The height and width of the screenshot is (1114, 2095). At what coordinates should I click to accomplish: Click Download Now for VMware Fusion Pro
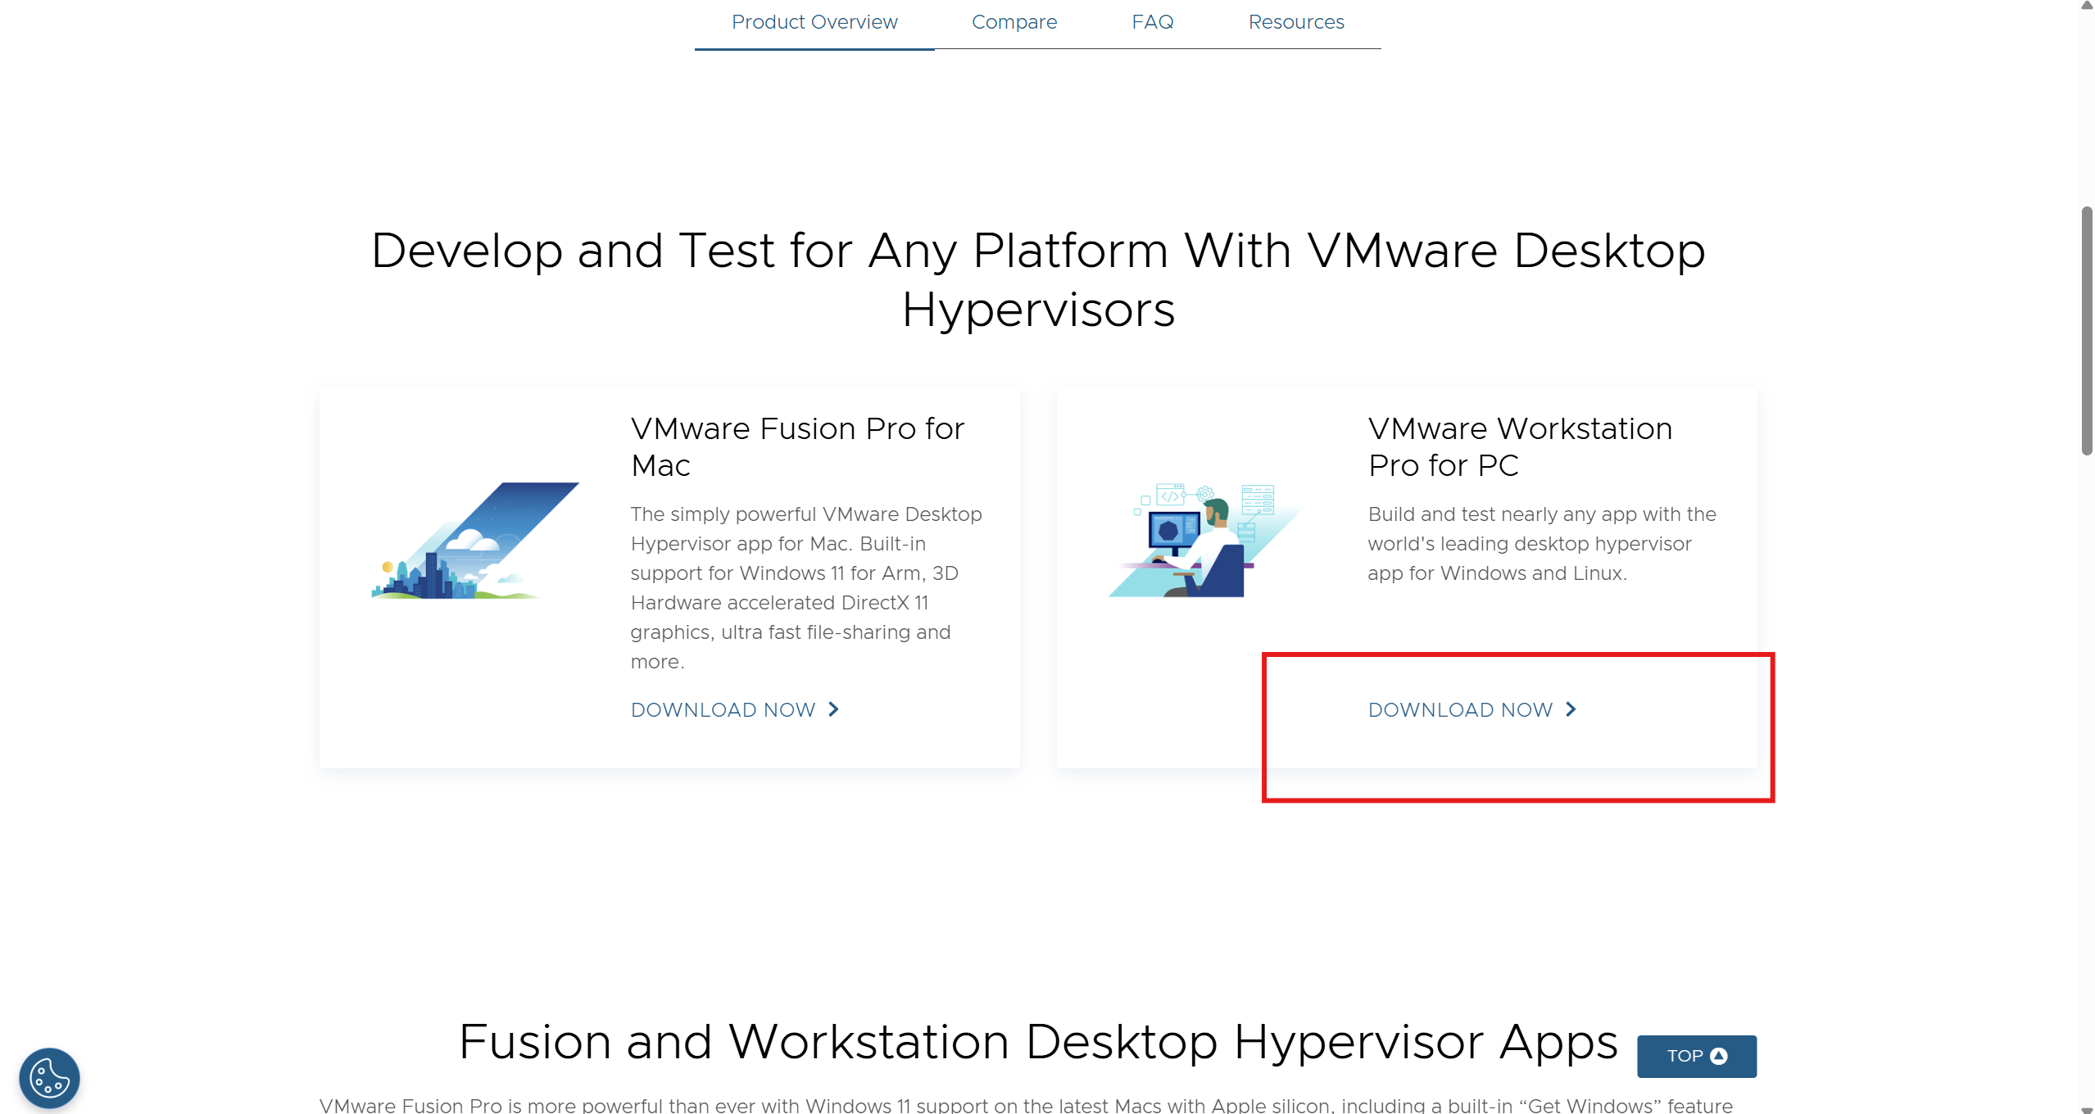click(x=735, y=710)
